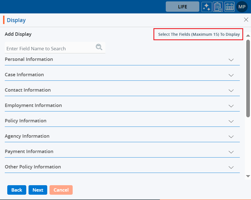The width and height of the screenshot is (251, 200).
Task: Click the Back button
Action: [x=17, y=190]
